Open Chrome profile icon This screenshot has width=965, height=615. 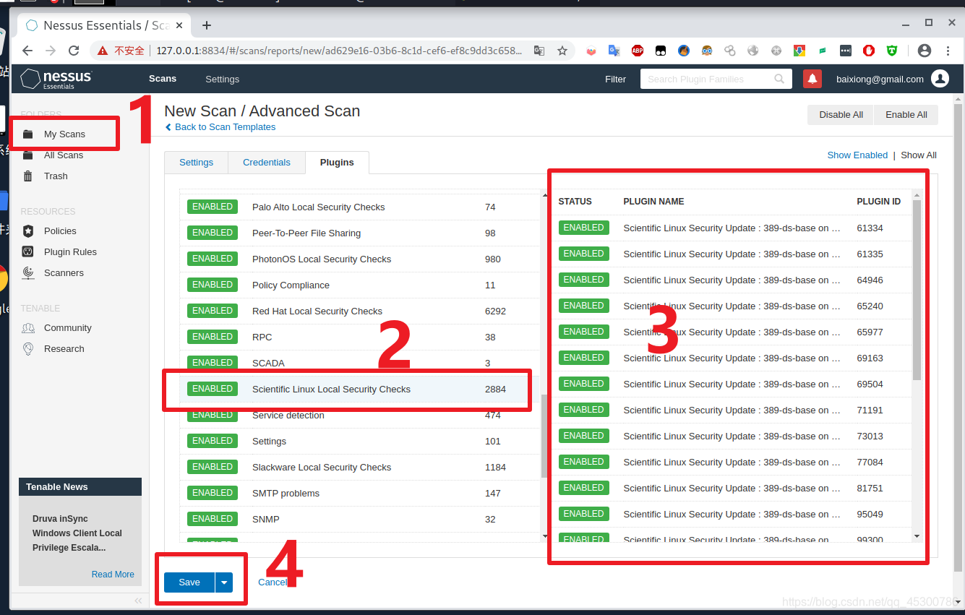point(924,51)
